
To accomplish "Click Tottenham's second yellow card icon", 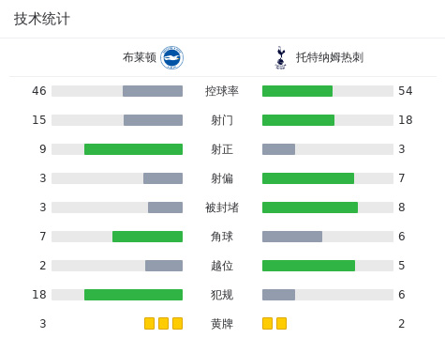I will (281, 323).
